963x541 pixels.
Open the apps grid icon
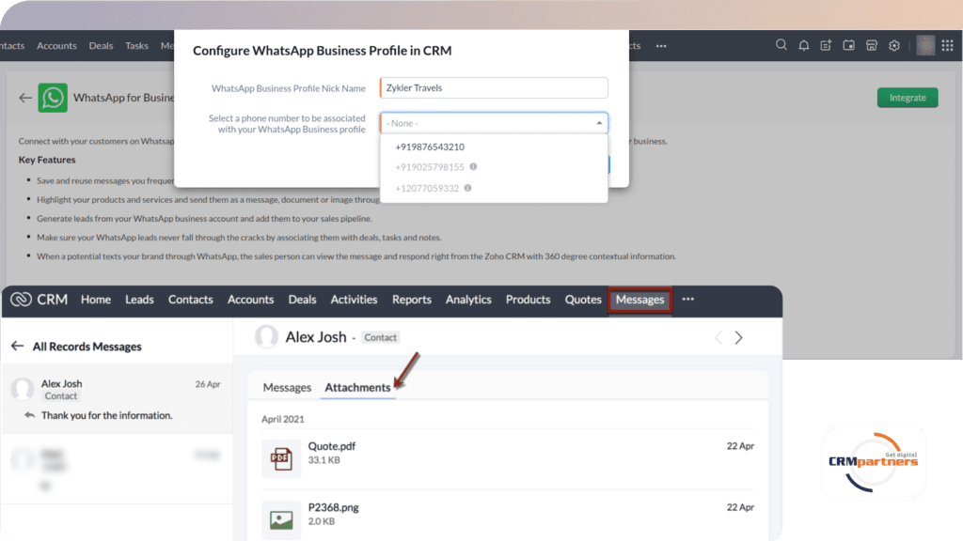click(x=947, y=45)
